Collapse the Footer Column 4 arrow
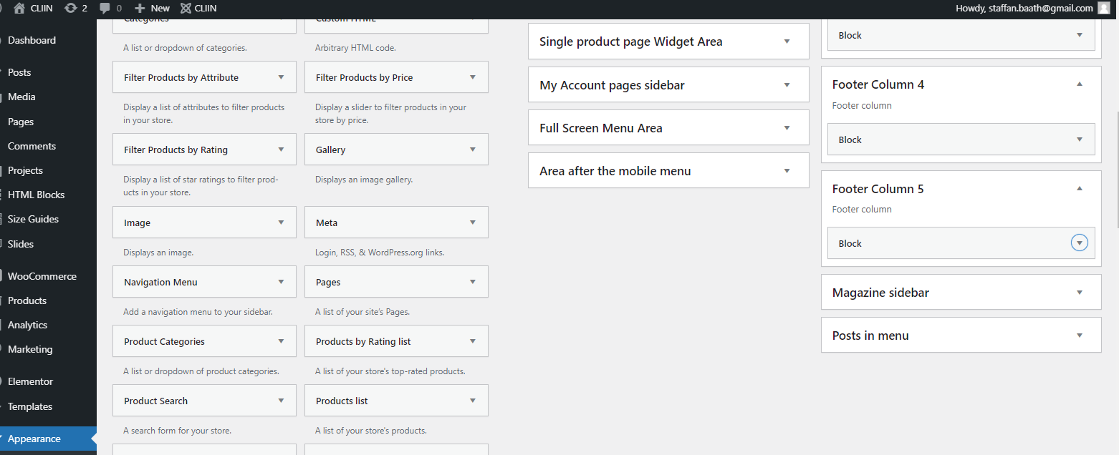The width and height of the screenshot is (1119, 455). tap(1080, 84)
